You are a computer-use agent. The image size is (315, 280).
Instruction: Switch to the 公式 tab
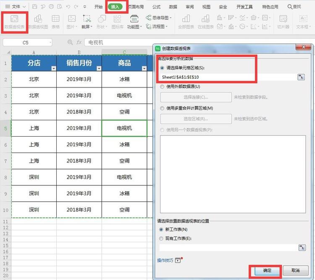(x=156, y=7)
